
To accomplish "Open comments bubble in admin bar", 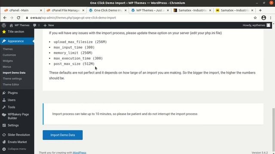I will (35, 25).
